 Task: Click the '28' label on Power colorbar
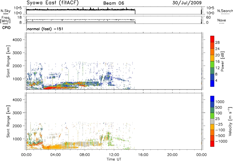pyautogui.click(x=217, y=42)
